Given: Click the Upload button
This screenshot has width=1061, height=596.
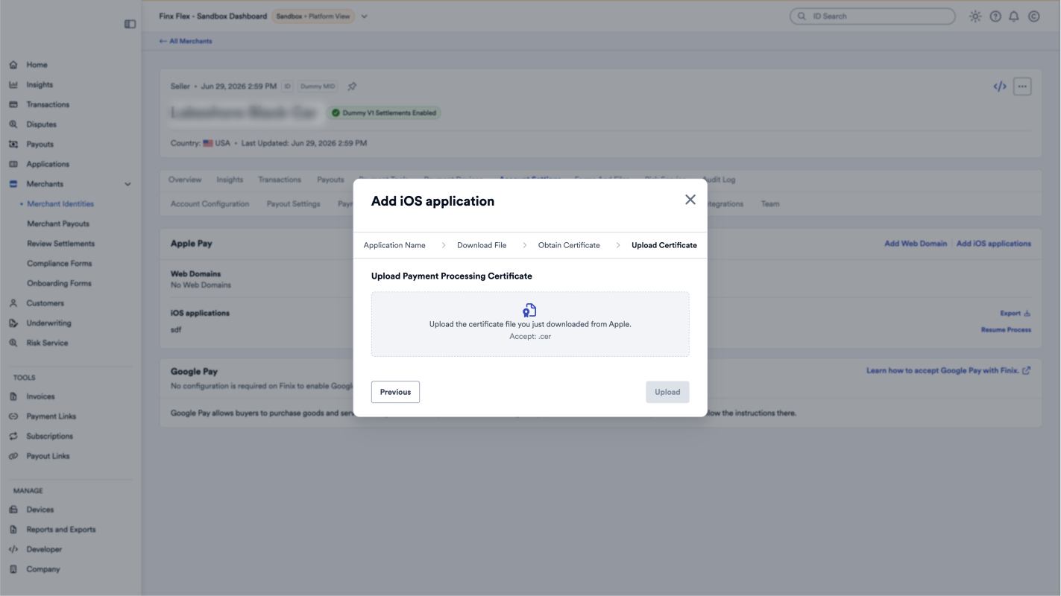Looking at the screenshot, I should point(667,392).
